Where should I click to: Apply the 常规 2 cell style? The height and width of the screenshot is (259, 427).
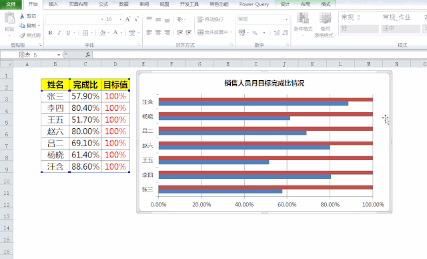359,18
